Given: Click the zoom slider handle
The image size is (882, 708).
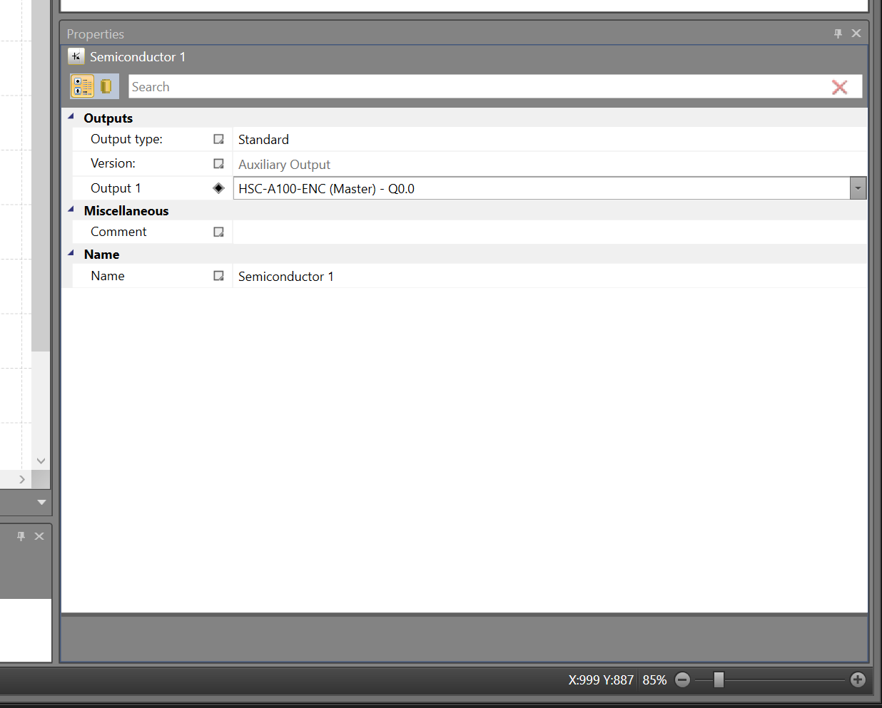Looking at the screenshot, I should tap(719, 679).
